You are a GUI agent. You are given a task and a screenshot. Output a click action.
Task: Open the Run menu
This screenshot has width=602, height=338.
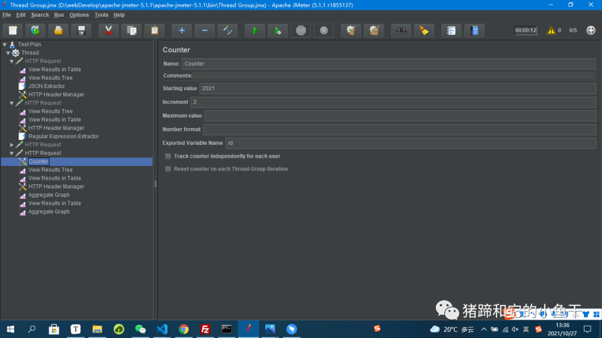click(59, 15)
